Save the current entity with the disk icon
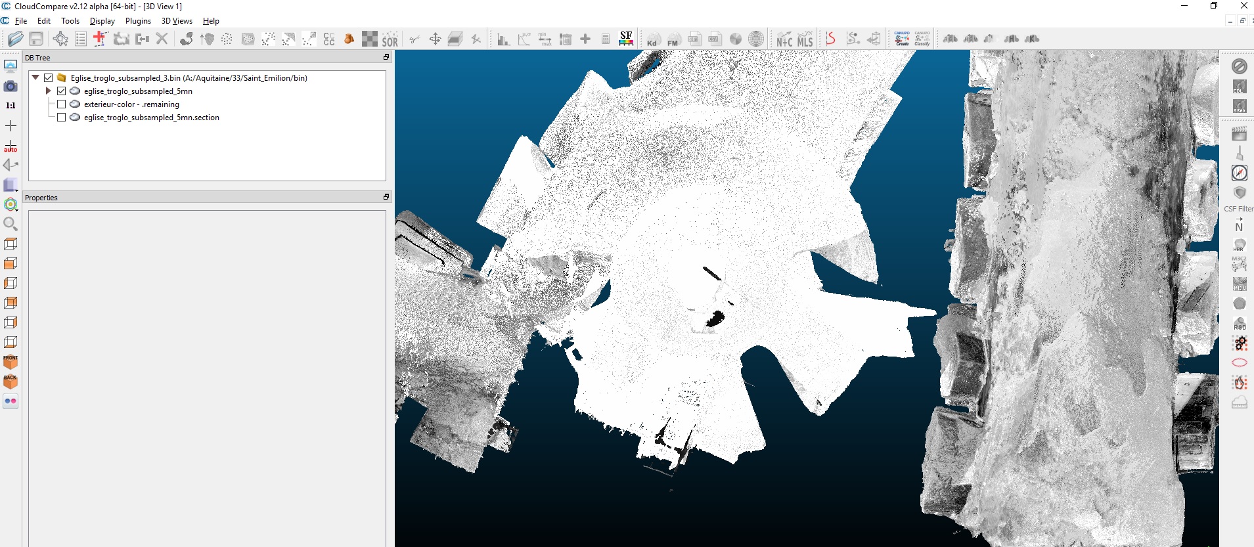This screenshot has height=547, width=1254. click(x=36, y=39)
